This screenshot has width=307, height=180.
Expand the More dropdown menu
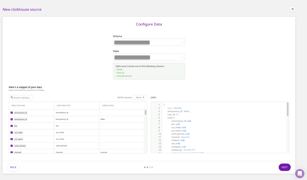tap(140, 97)
